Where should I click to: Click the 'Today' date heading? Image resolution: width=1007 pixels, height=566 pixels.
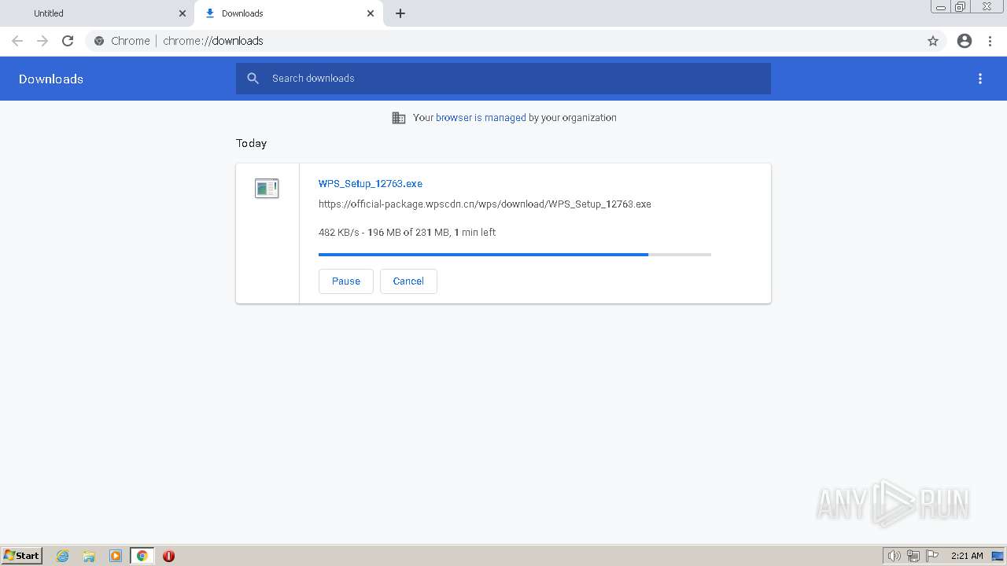(x=251, y=143)
